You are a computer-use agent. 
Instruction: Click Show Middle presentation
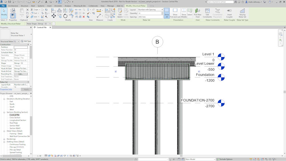[184, 13]
